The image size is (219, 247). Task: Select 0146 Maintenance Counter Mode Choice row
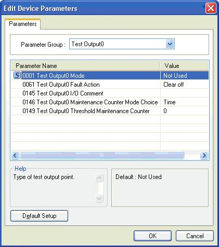pyautogui.click(x=110, y=102)
